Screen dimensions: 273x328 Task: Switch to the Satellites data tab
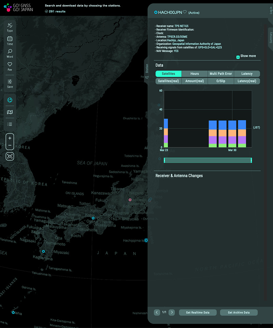tap(168, 74)
